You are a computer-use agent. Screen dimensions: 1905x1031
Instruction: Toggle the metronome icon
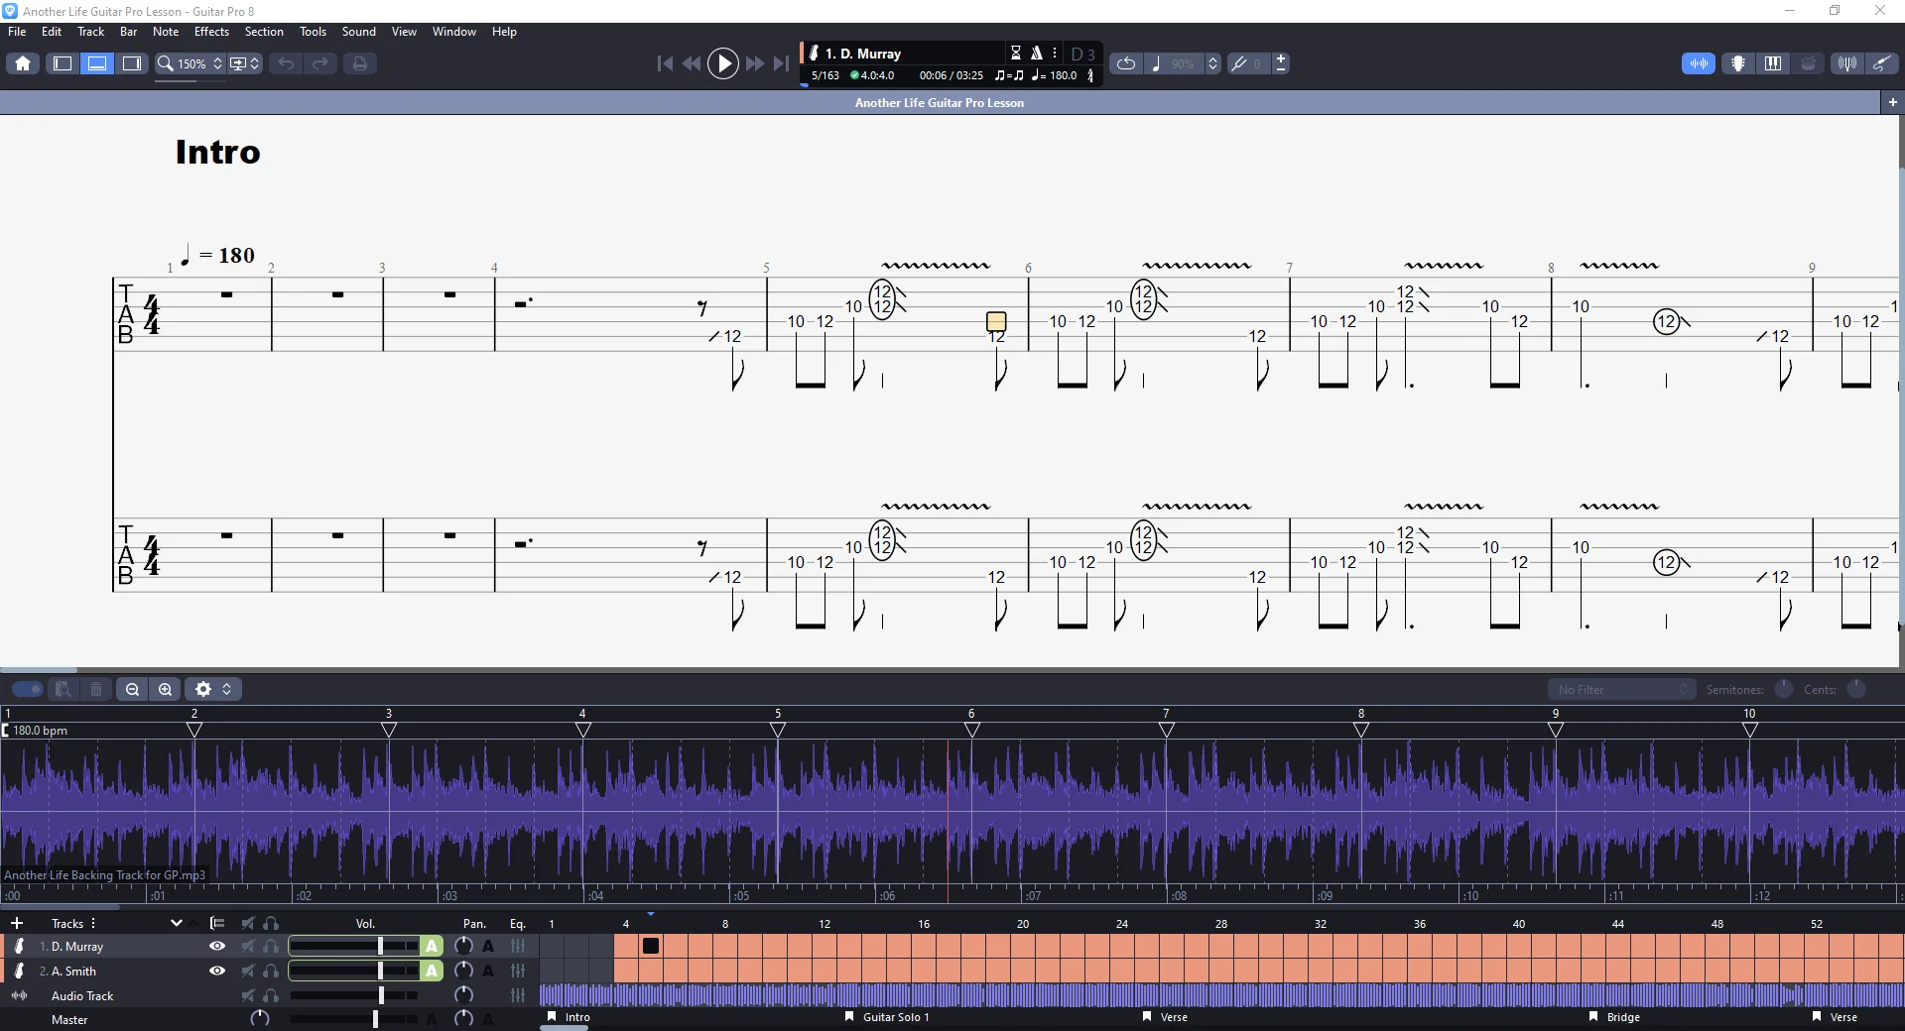(x=1036, y=53)
